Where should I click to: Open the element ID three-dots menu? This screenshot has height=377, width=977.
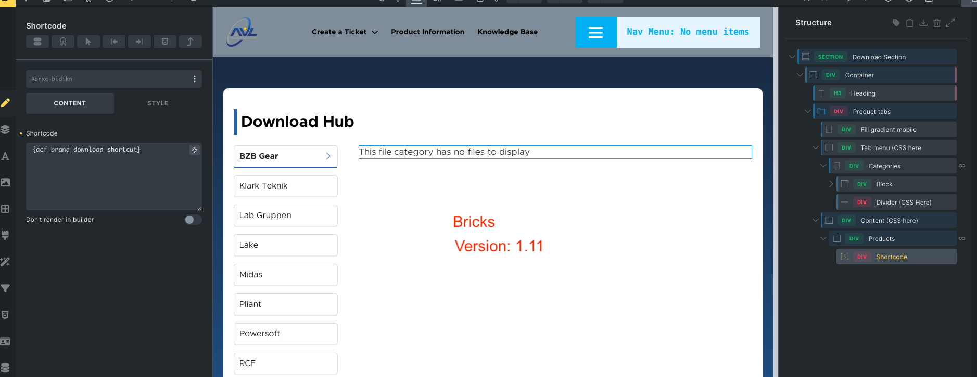[195, 79]
